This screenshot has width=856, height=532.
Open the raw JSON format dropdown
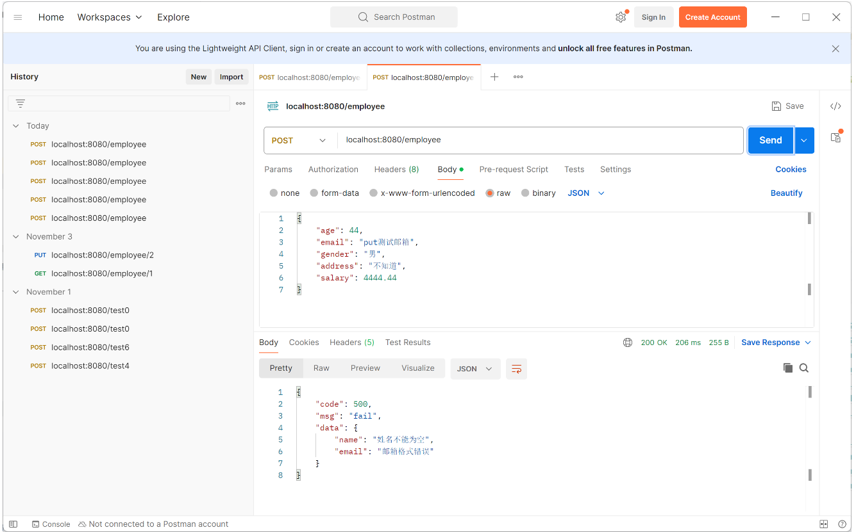coord(586,193)
